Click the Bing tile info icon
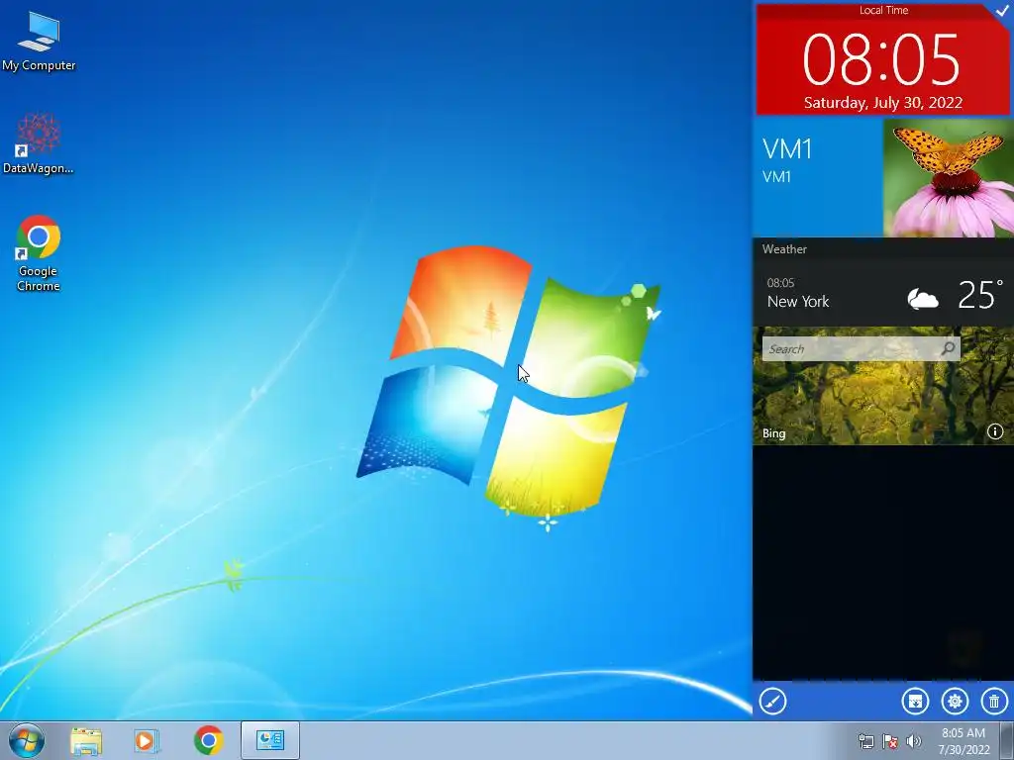Viewport: 1014px width, 760px height. (x=994, y=431)
